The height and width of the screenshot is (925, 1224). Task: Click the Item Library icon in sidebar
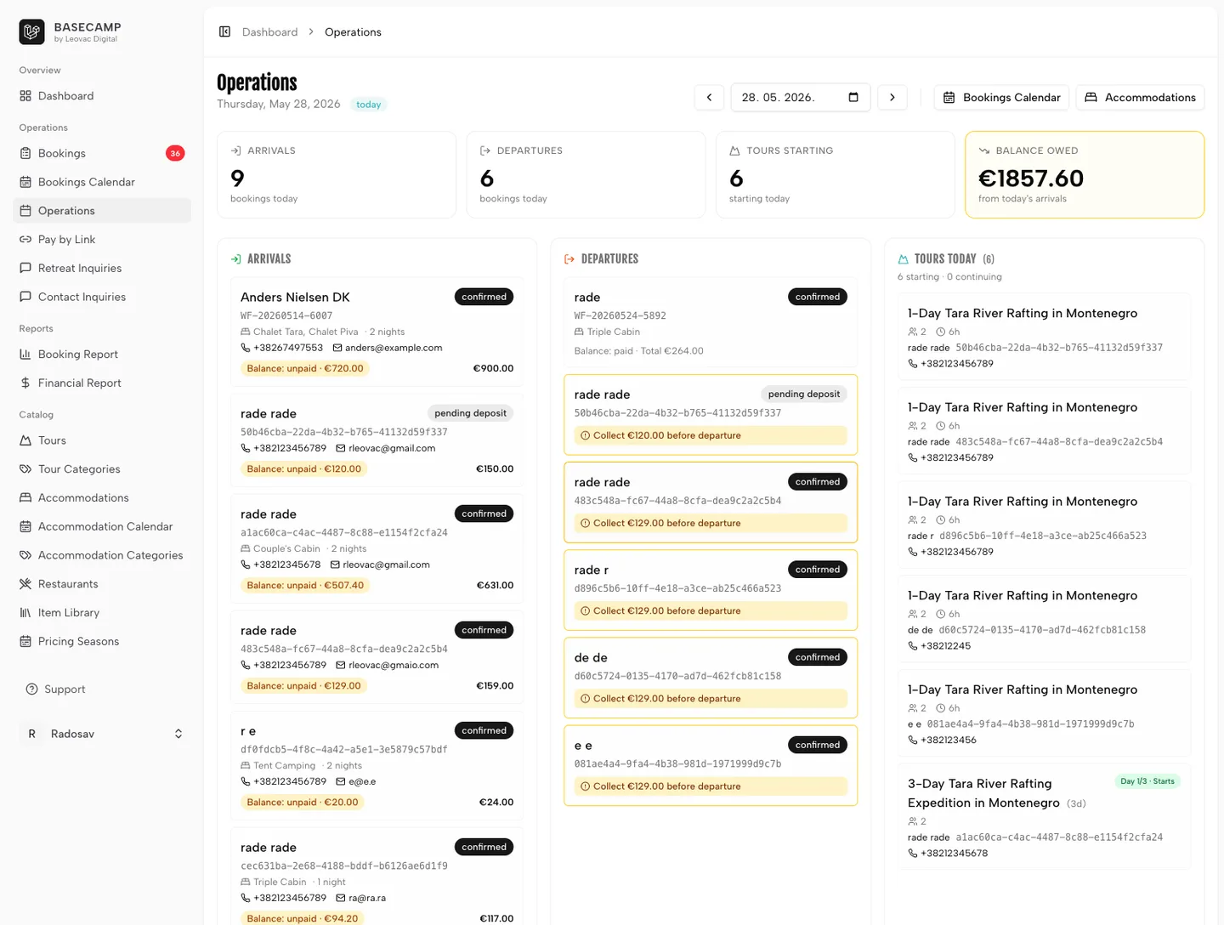click(x=25, y=613)
